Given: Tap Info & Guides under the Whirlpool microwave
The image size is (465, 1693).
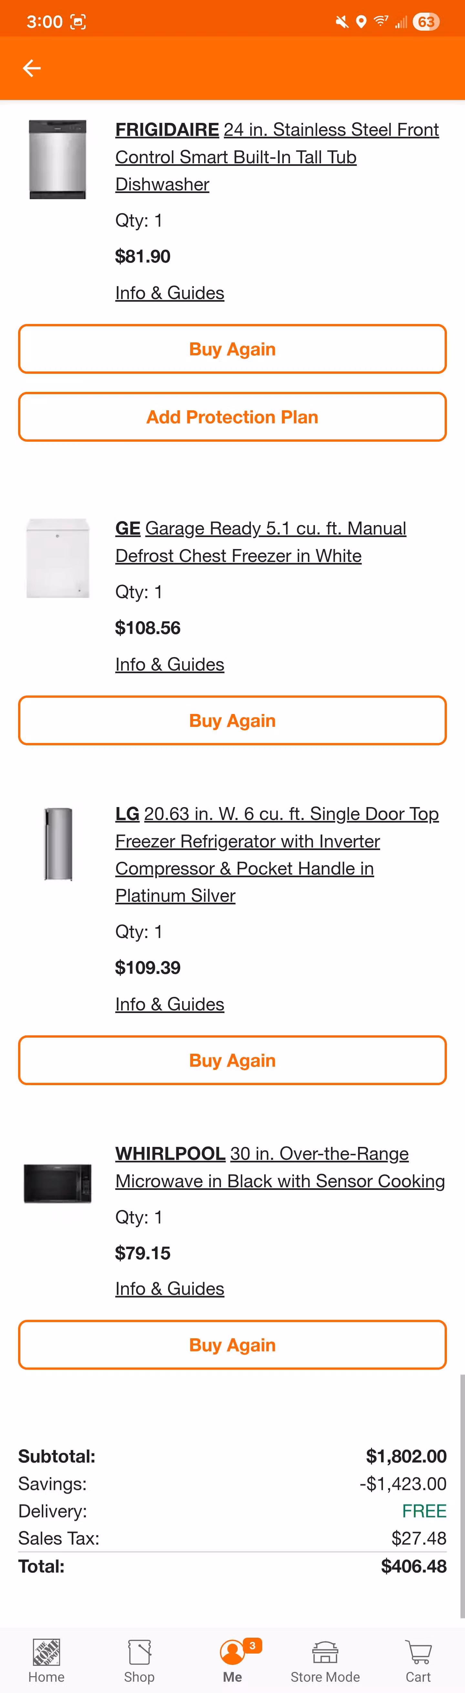Looking at the screenshot, I should click(170, 1288).
